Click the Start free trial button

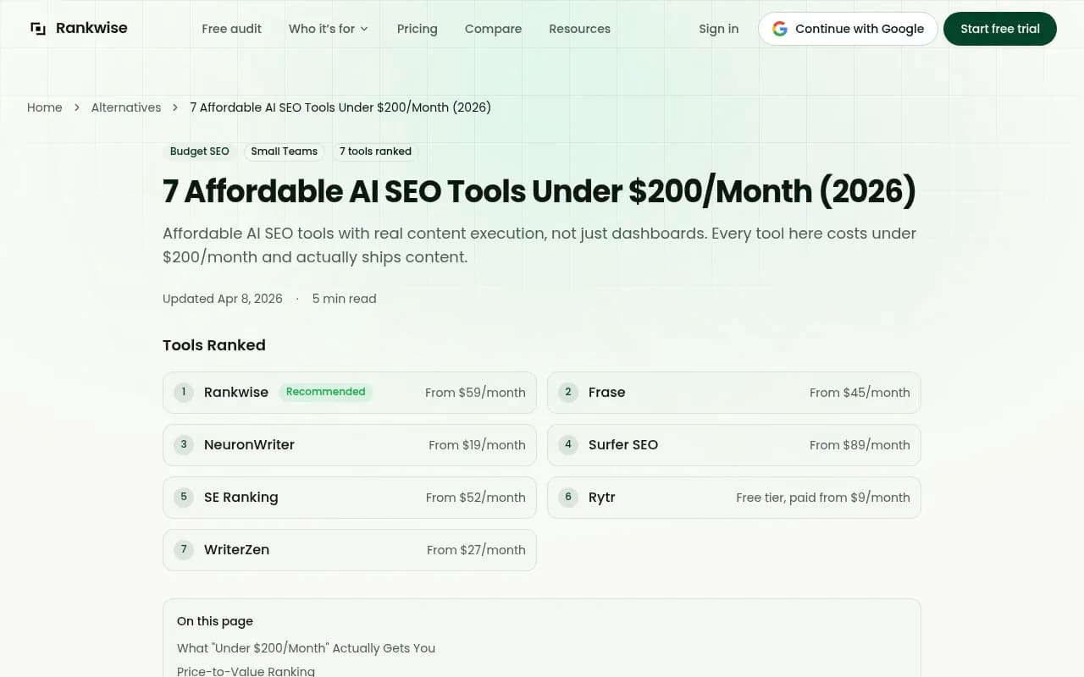coord(1000,29)
